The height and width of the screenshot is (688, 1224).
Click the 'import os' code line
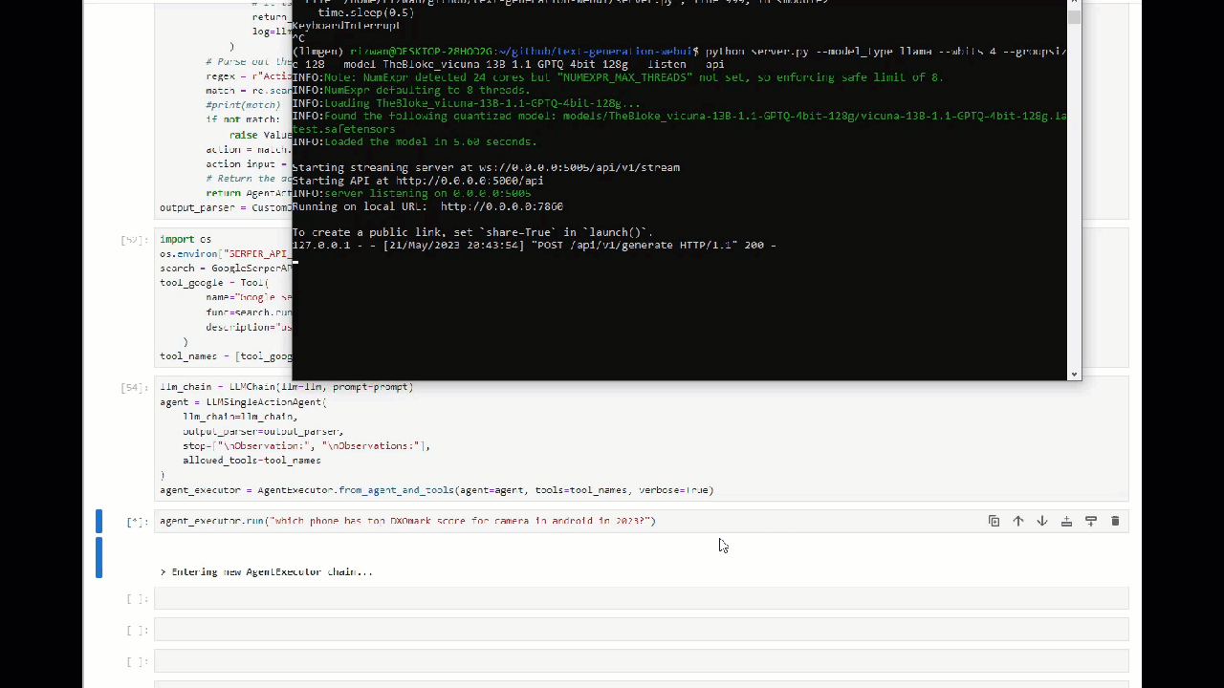(x=186, y=239)
